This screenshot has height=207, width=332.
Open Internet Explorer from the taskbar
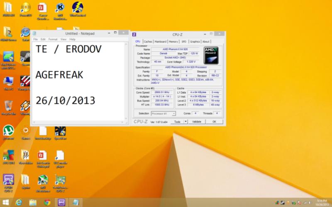click(19, 202)
